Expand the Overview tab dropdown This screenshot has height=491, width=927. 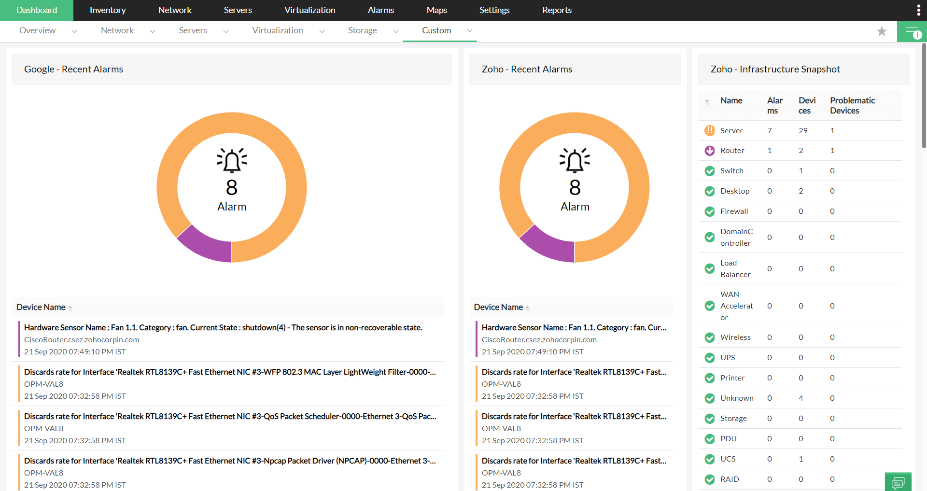click(75, 31)
